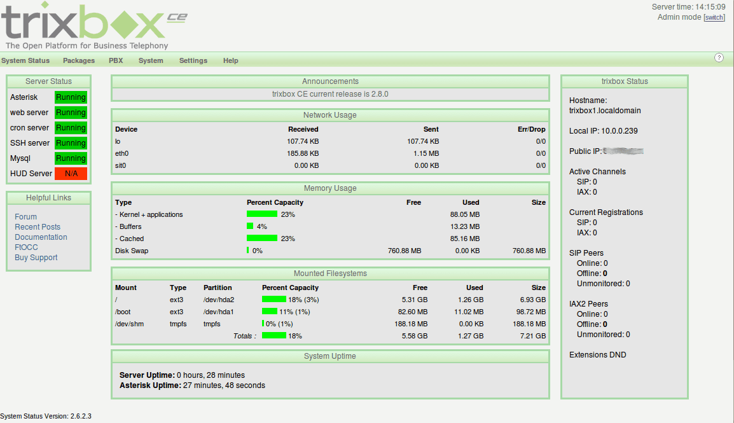Click the /boot filesystem capacity bar
Image resolution: width=734 pixels, height=423 pixels.
coord(270,312)
